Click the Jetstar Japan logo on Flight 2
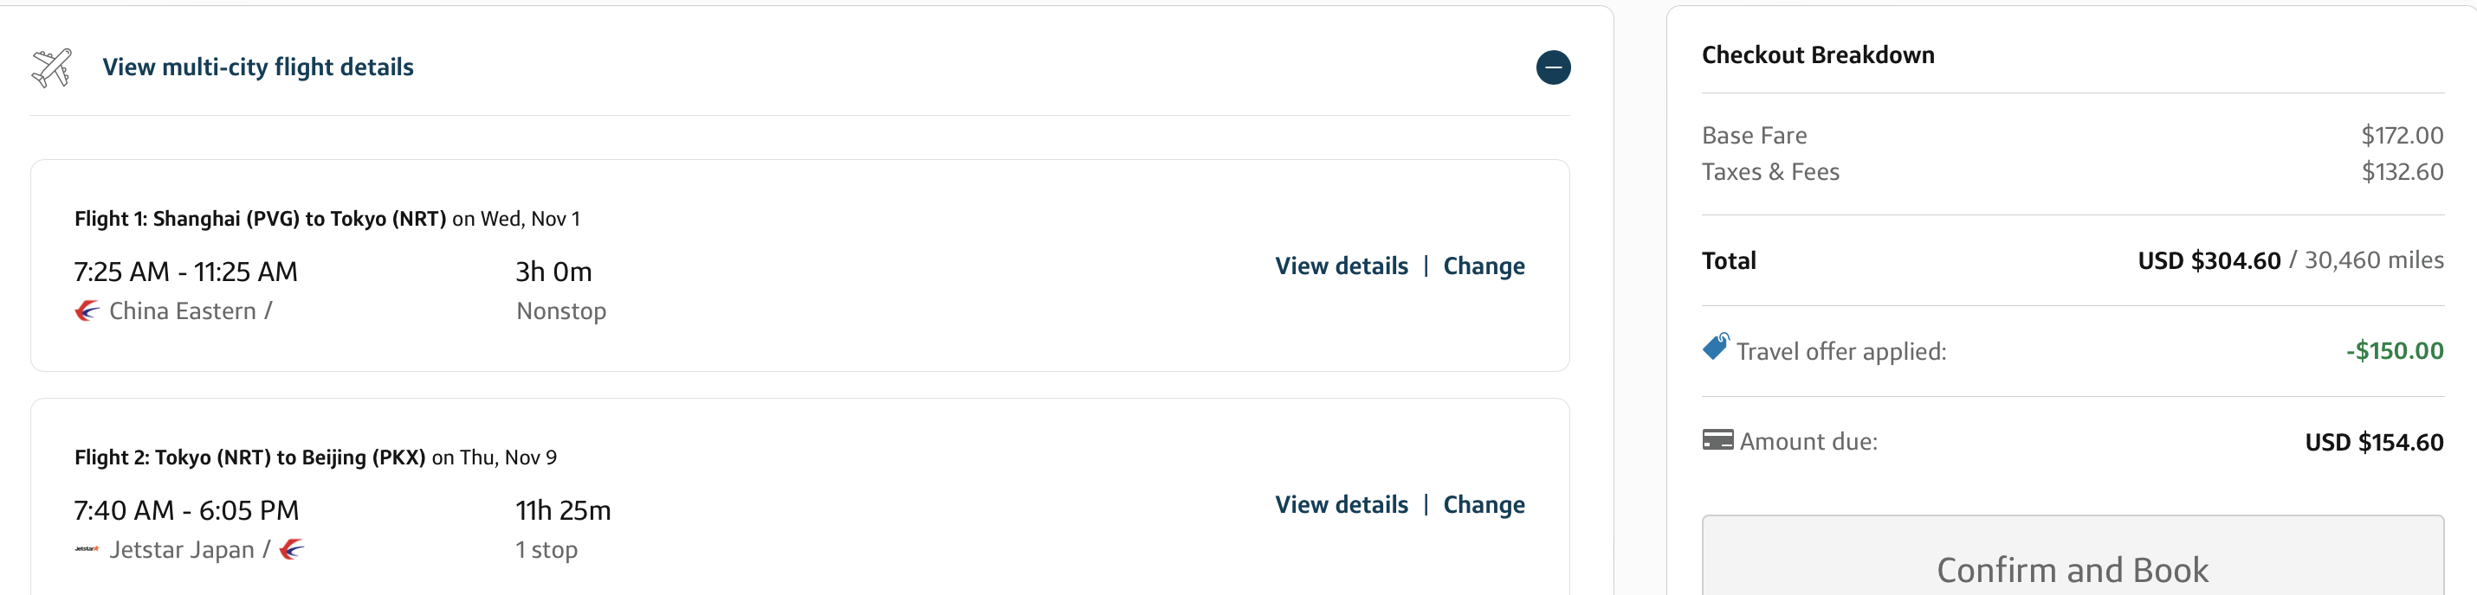The height and width of the screenshot is (595, 2477). tap(87, 550)
